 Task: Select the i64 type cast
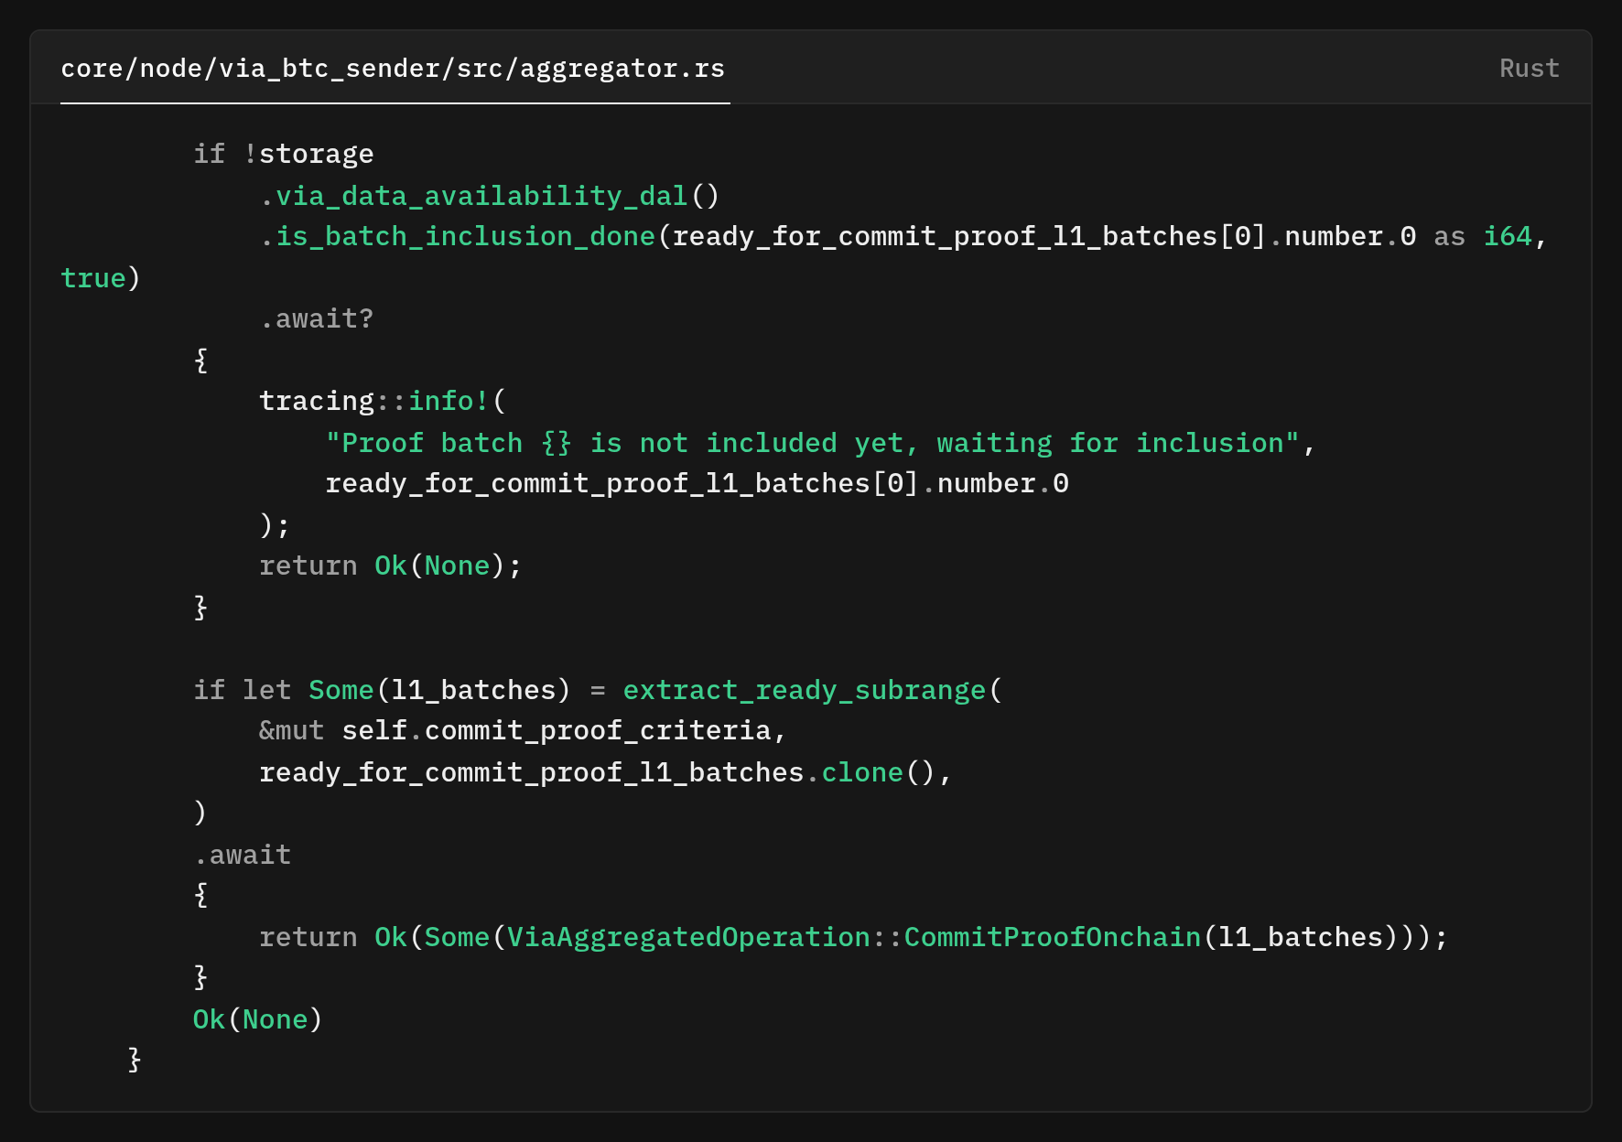coord(1507,237)
